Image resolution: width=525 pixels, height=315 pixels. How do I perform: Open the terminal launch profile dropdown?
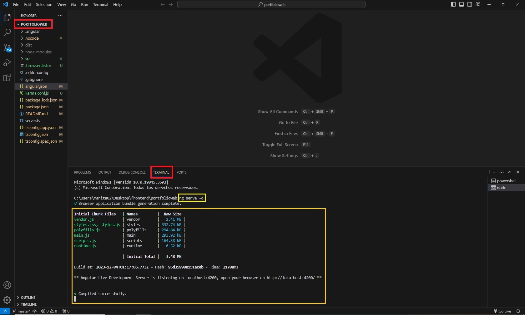tap(494, 172)
